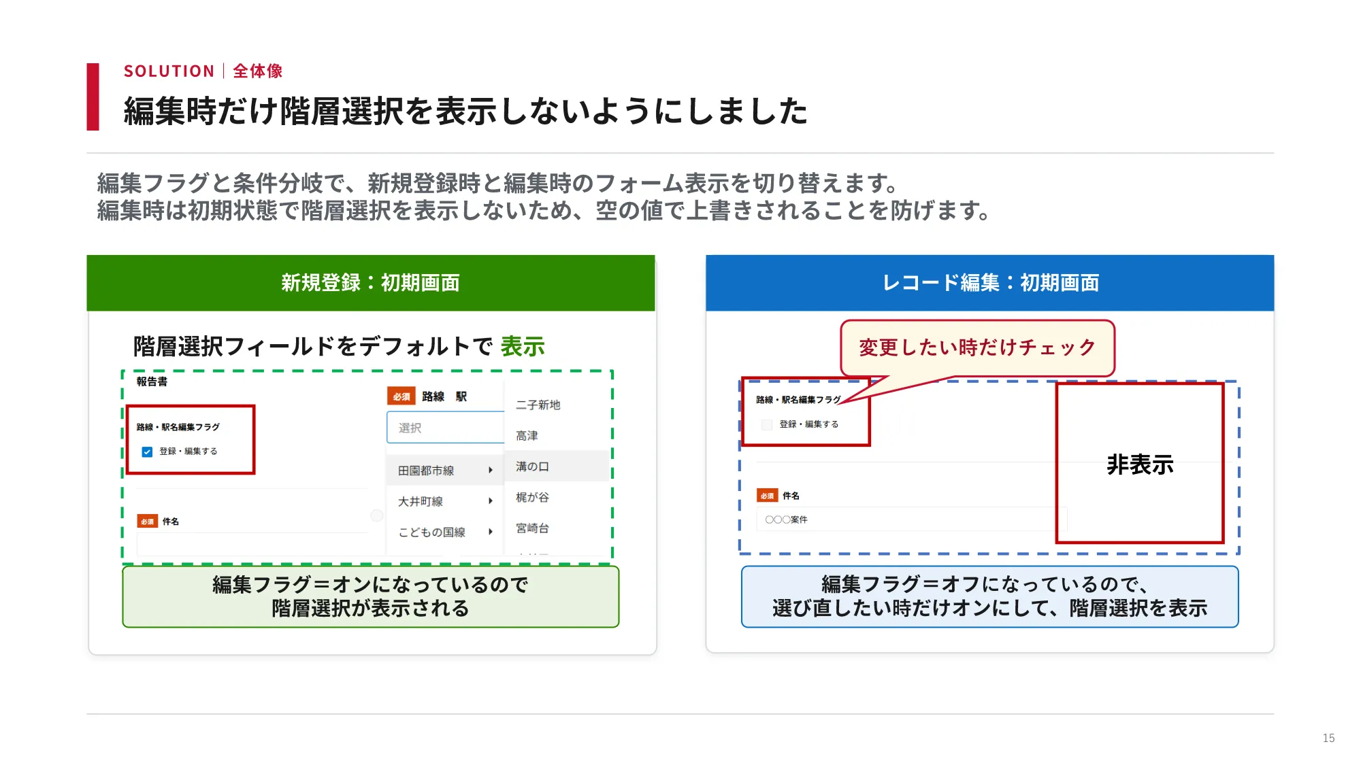Select 田園都市線 in the line menu
Screen dimensions: 1361x765
pyautogui.click(x=445, y=470)
